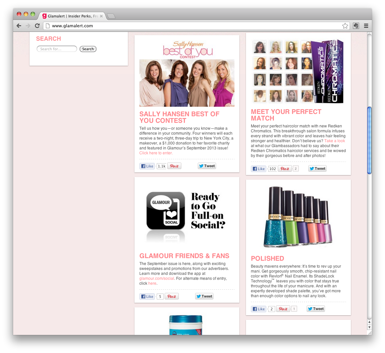This screenshot has height=353, width=385.
Task: Click the vertical scrollbar thumb
Action: click(369, 140)
